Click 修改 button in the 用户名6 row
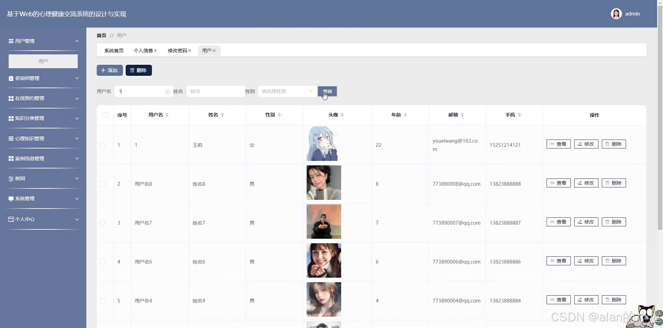 click(586, 261)
